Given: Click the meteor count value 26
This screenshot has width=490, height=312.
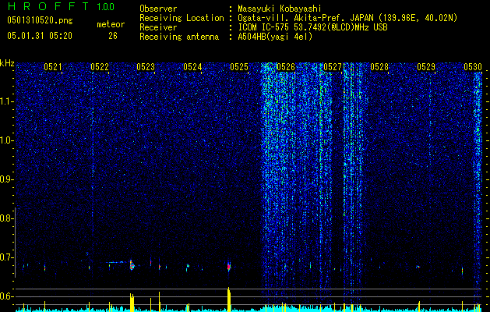Looking at the screenshot, I should click(x=113, y=36).
